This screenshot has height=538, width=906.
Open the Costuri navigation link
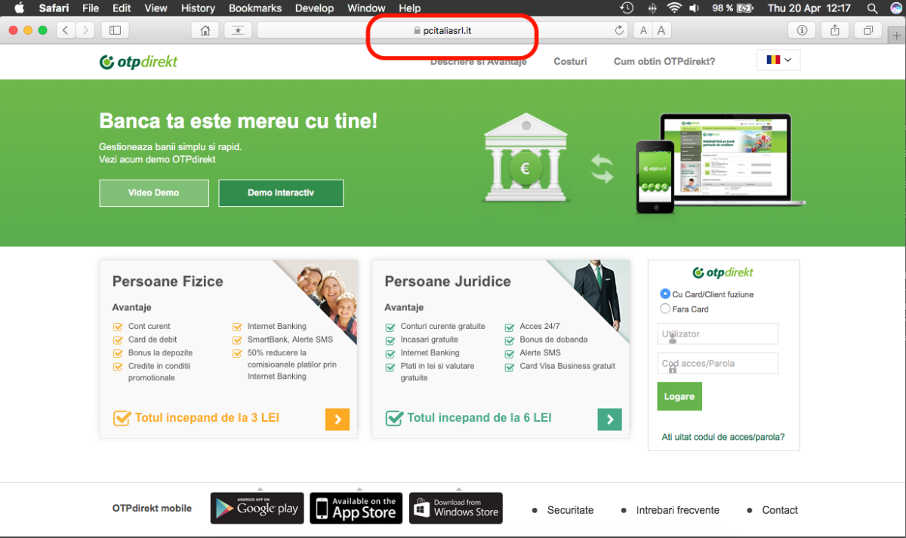[570, 61]
